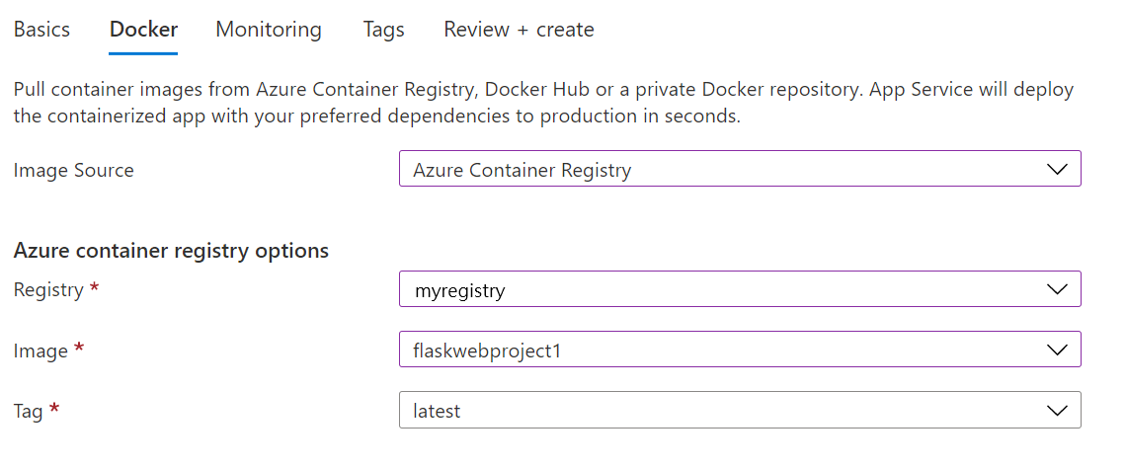
Task: Click the flaskwebproject1 image name
Action: [482, 351]
